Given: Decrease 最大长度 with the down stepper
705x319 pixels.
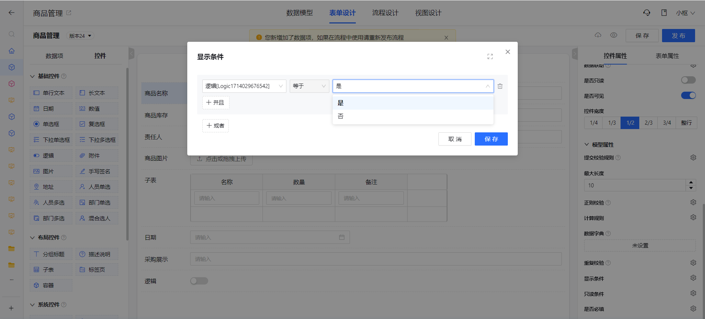Looking at the screenshot, I should (691, 188).
